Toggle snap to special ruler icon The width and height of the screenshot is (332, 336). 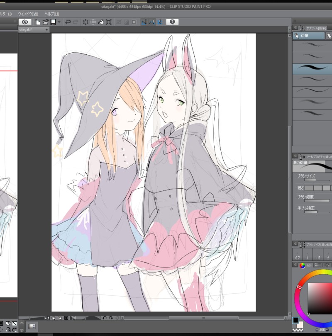(151, 22)
